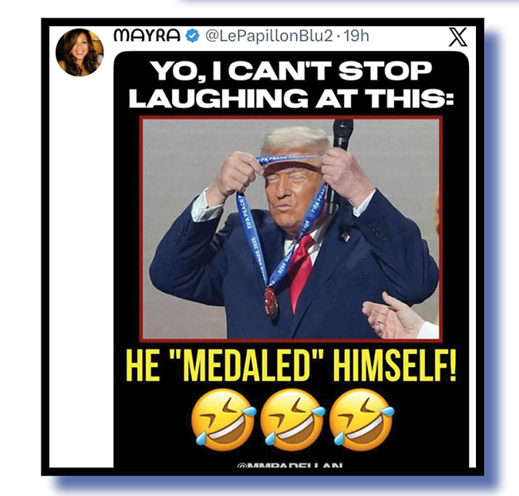519x496 pixels.
Task: Click the X logo on the post
Action: (458, 37)
